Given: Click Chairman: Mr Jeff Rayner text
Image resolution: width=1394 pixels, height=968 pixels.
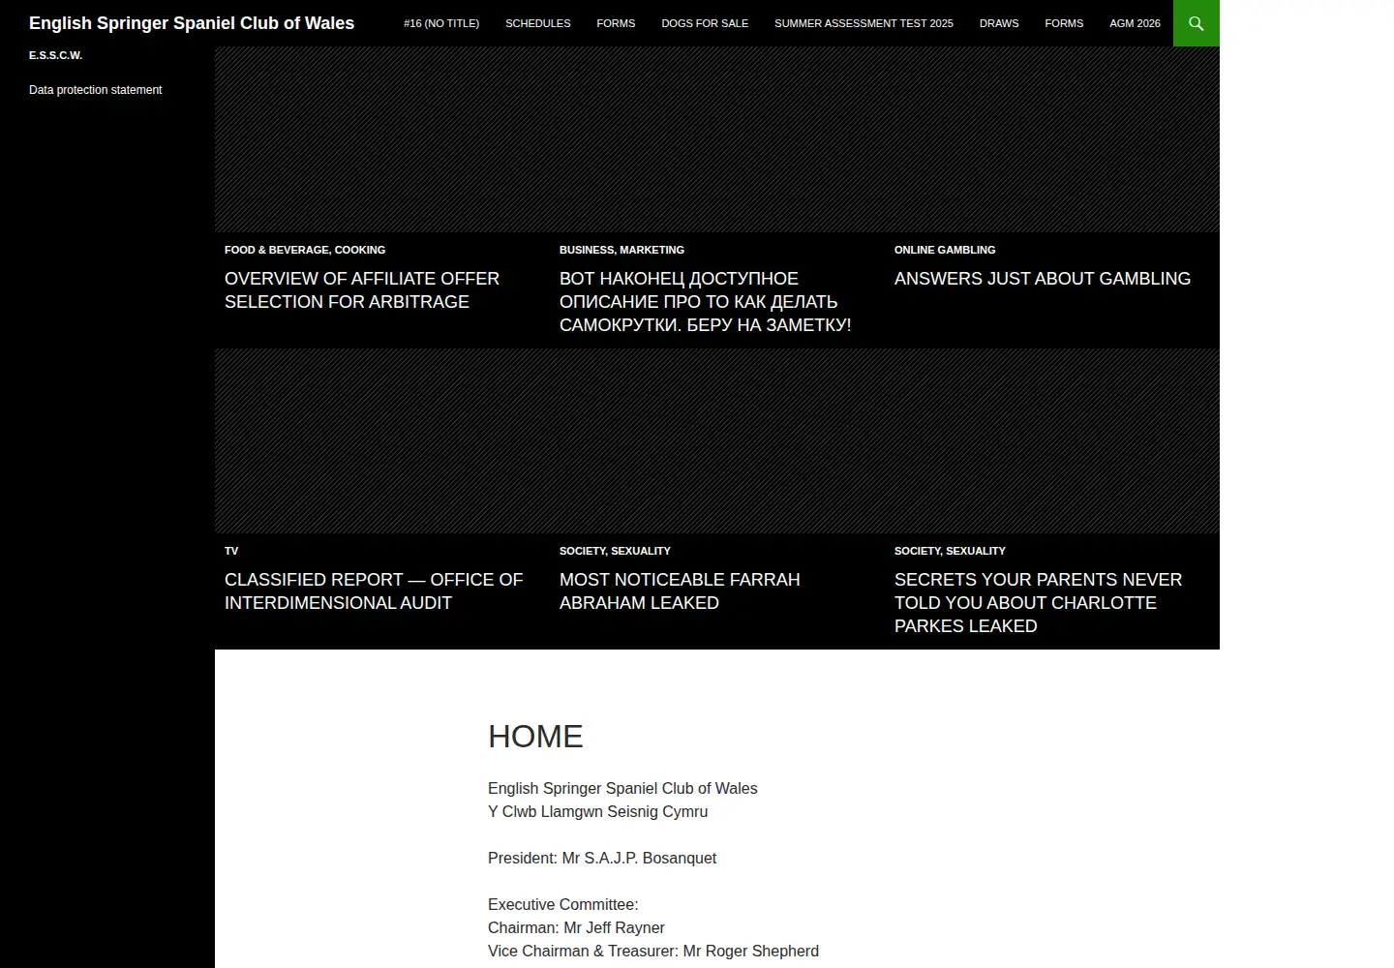Looking at the screenshot, I should point(576,928).
